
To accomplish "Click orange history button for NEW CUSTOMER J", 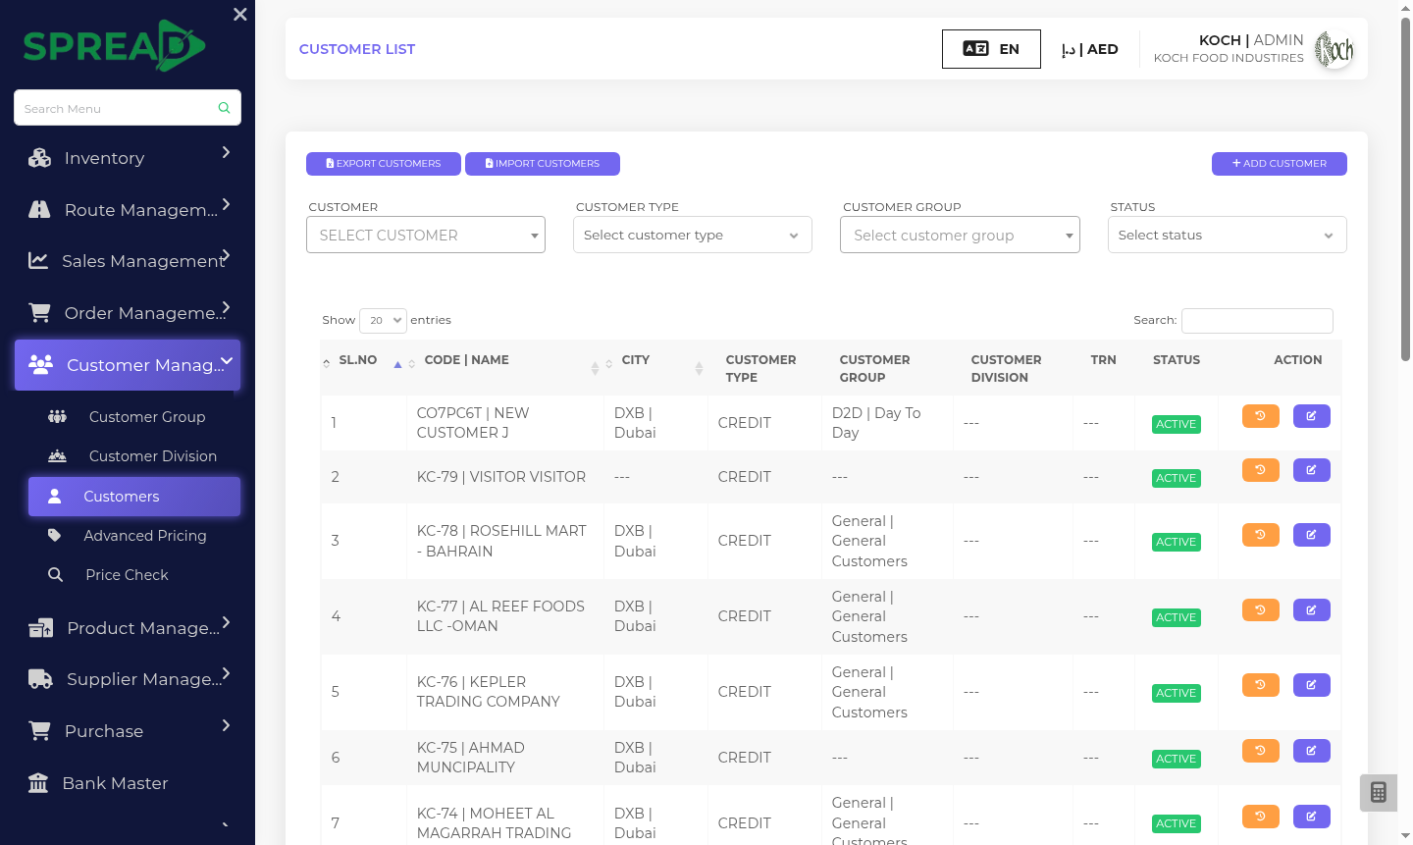I will click(1261, 416).
